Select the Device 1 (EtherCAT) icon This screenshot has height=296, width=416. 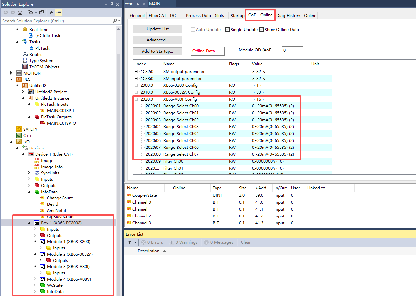[31, 154]
